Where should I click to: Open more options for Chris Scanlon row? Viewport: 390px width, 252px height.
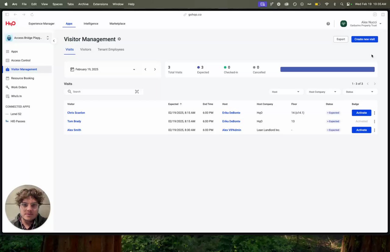(374, 113)
